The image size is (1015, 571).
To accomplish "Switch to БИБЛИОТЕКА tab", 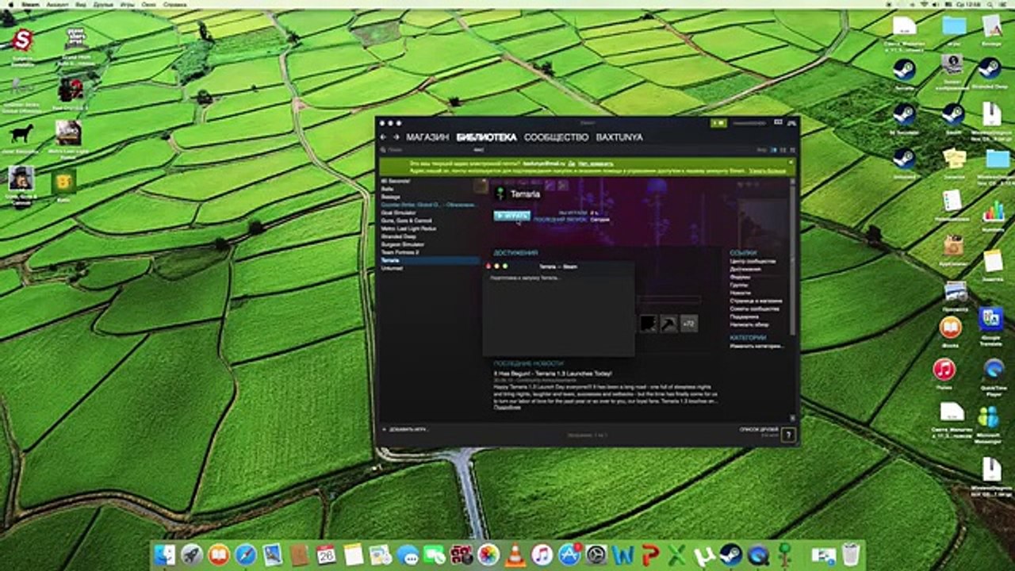I will point(486,137).
